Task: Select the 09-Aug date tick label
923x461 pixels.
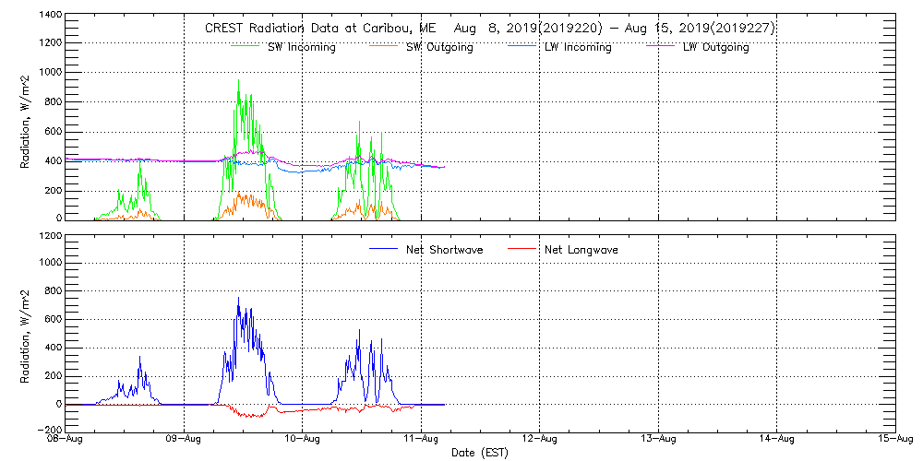Action: tap(185, 441)
